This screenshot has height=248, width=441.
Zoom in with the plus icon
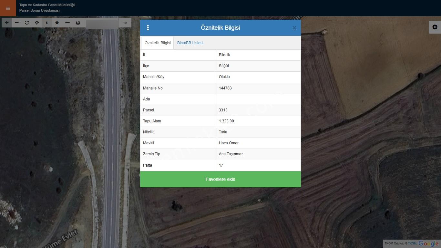tap(7, 23)
